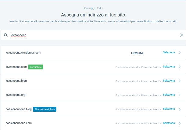Image resolution: width=186 pixels, height=130 pixels.
Task: Click Seleziona for loveancona.org
Action: pyautogui.click(x=169, y=95)
